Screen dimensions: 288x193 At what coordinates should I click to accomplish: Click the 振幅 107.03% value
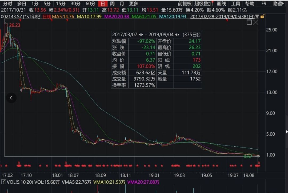click(x=146, y=66)
